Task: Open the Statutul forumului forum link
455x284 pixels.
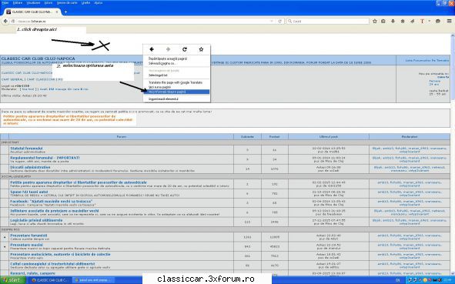Action: point(26,149)
